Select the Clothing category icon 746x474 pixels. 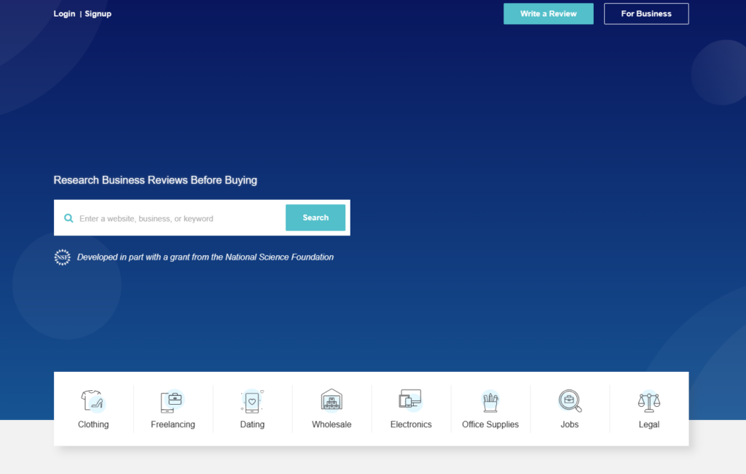(93, 402)
